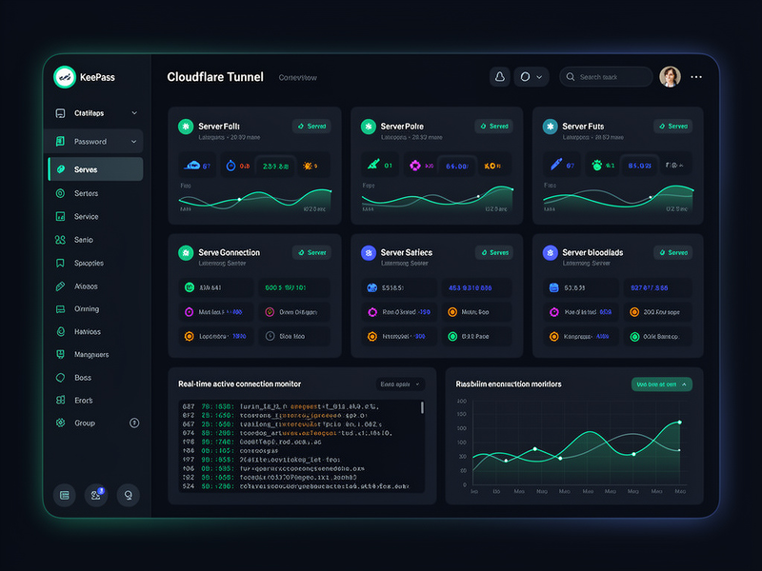Screen dimensions: 762x571
Task: Click the pencil icon beside Aiaoos
Action: pyautogui.click(x=60, y=286)
